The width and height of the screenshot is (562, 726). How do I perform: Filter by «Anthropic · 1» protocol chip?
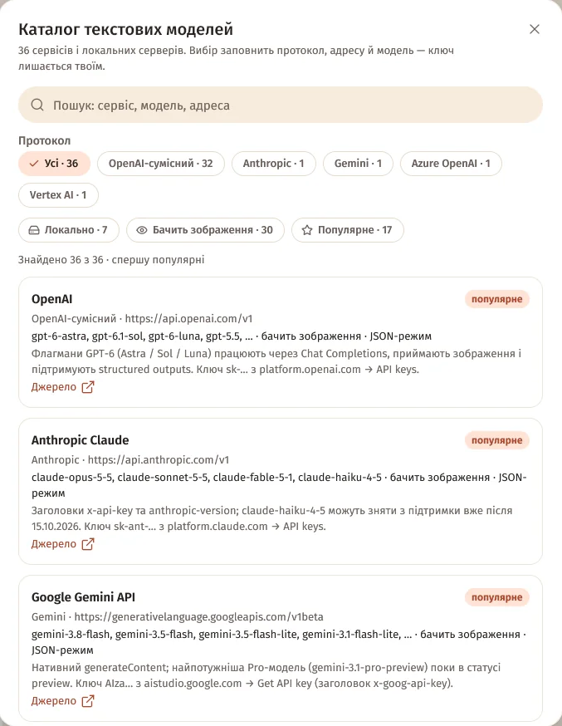[x=273, y=164]
